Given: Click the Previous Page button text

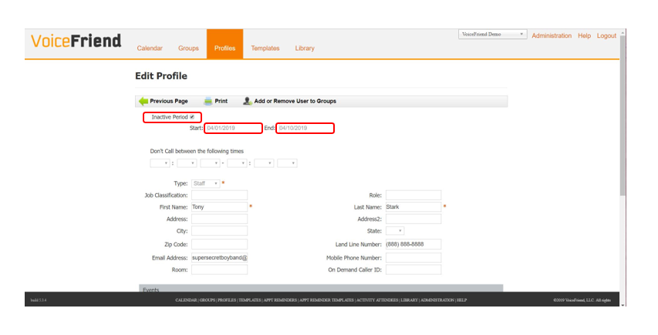Looking at the screenshot, I should (169, 101).
